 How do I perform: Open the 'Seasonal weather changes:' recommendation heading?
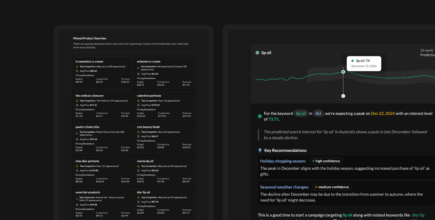285,187
